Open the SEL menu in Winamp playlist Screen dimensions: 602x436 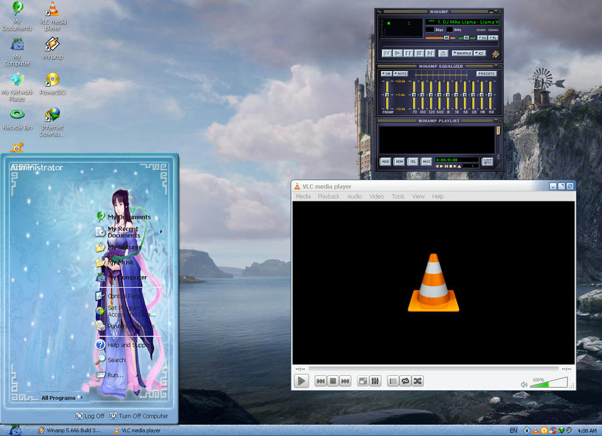click(x=413, y=162)
